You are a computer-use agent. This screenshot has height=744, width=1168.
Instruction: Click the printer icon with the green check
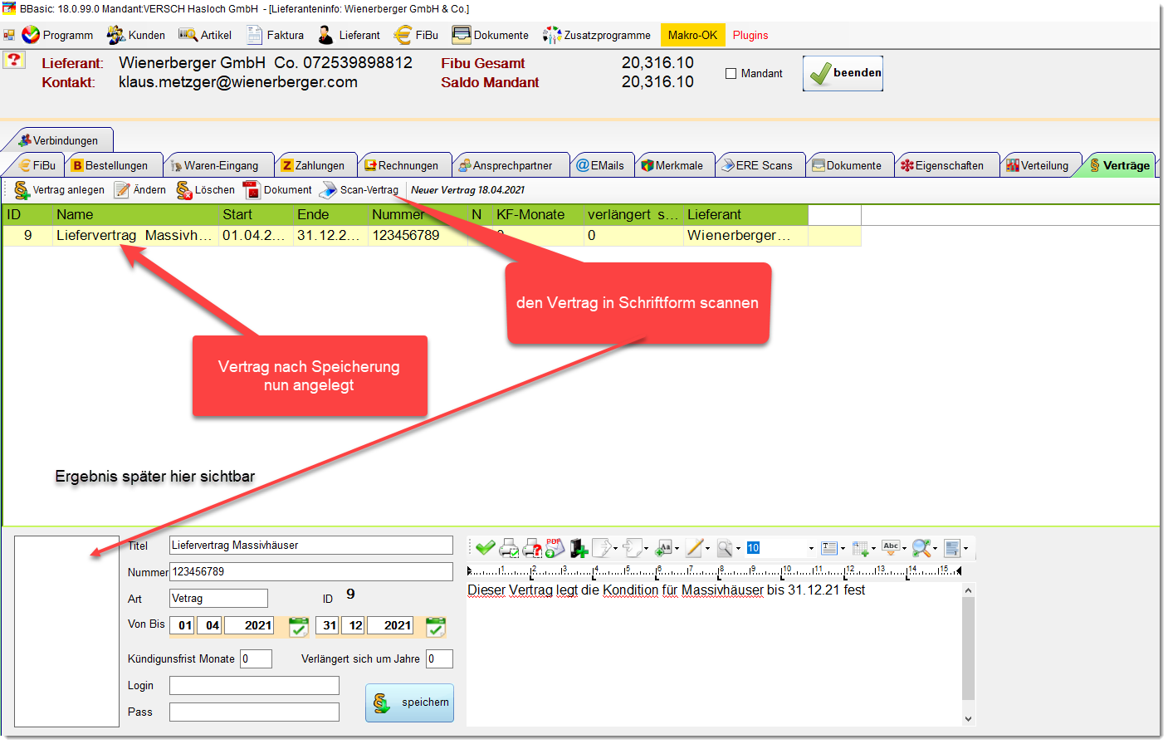pyautogui.click(x=509, y=548)
